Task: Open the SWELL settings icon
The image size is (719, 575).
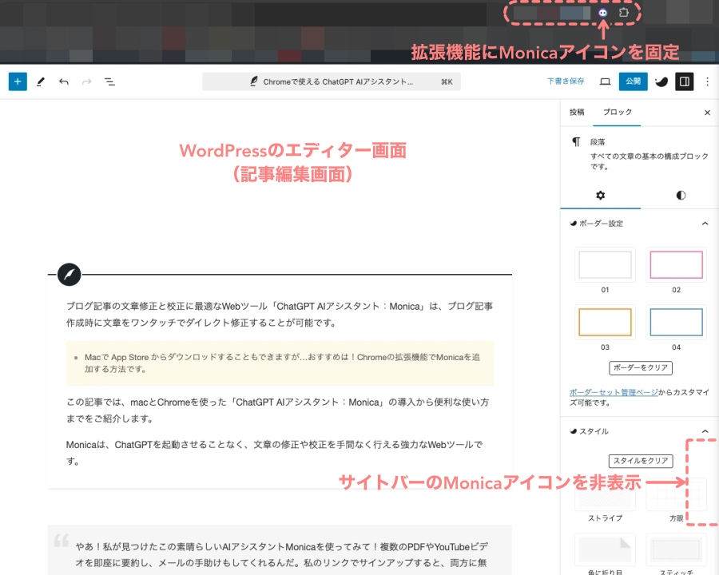Action: click(661, 81)
